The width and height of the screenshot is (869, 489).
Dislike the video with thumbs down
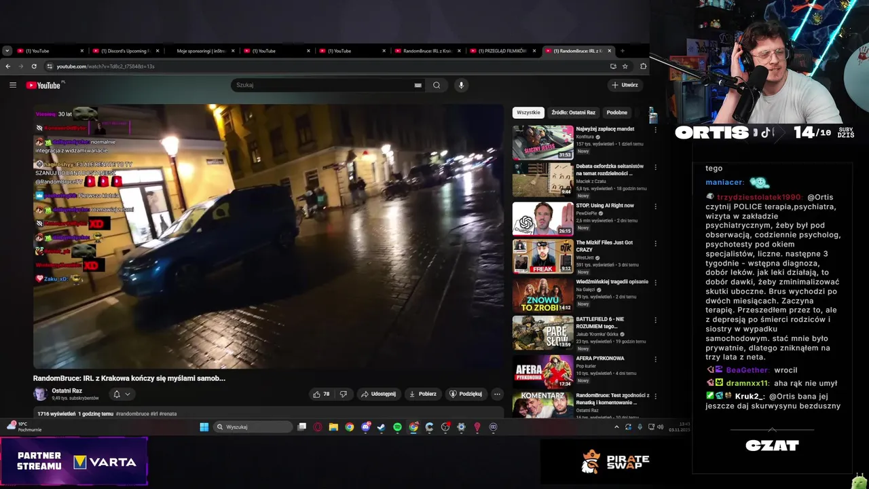(x=343, y=394)
